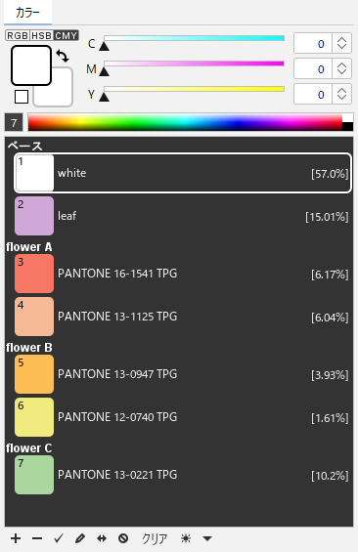358x552 pixels.
Task: Adjust the C value stepper arrows
Action: (341, 43)
